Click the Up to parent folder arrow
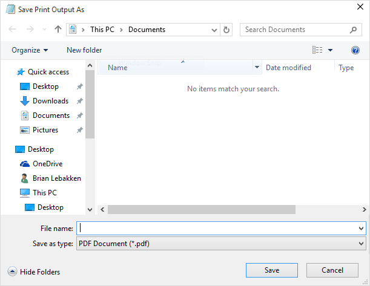The image size is (370, 286). point(58,30)
